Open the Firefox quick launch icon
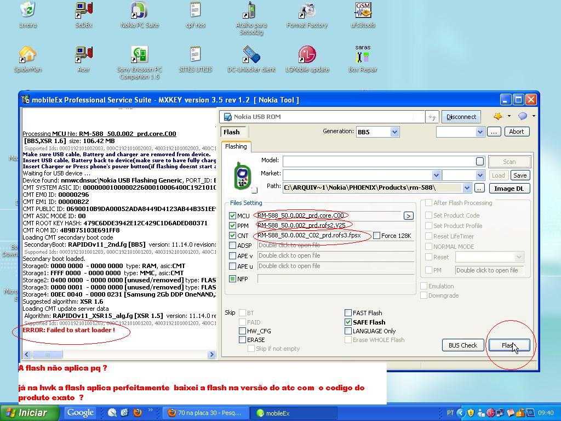This screenshot has height=421, width=561. click(137, 413)
